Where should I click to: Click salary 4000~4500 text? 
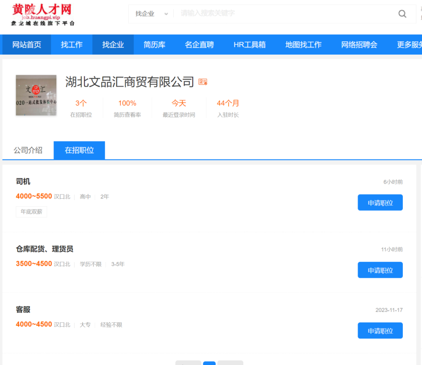(34, 324)
